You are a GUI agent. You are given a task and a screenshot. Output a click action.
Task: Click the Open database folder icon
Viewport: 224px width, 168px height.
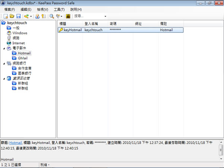pos(12,16)
